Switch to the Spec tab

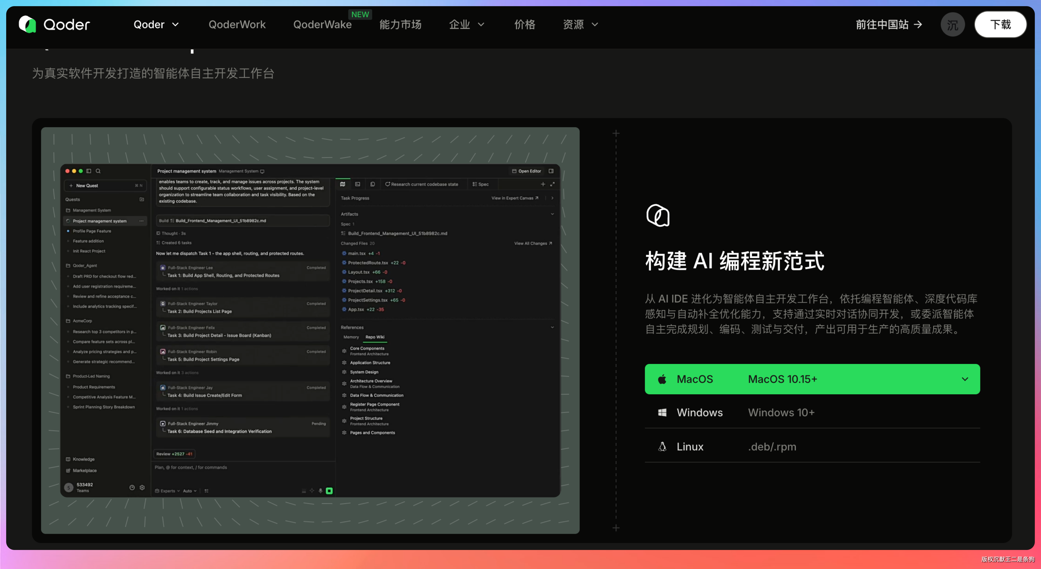point(480,184)
